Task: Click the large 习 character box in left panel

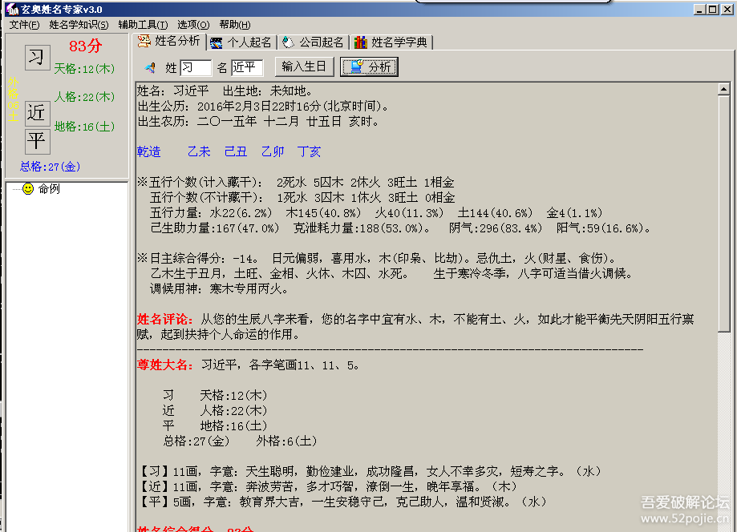Action: tap(37, 58)
